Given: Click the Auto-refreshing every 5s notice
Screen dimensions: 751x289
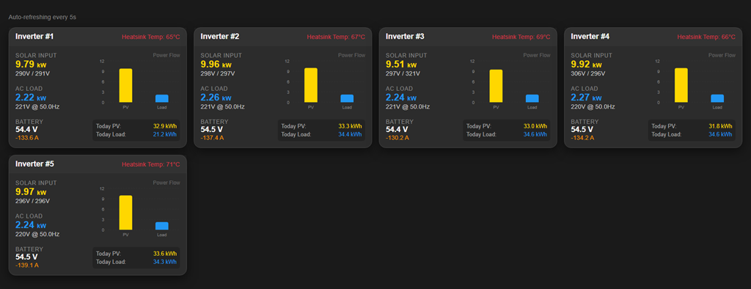Looking at the screenshot, I should (x=42, y=18).
